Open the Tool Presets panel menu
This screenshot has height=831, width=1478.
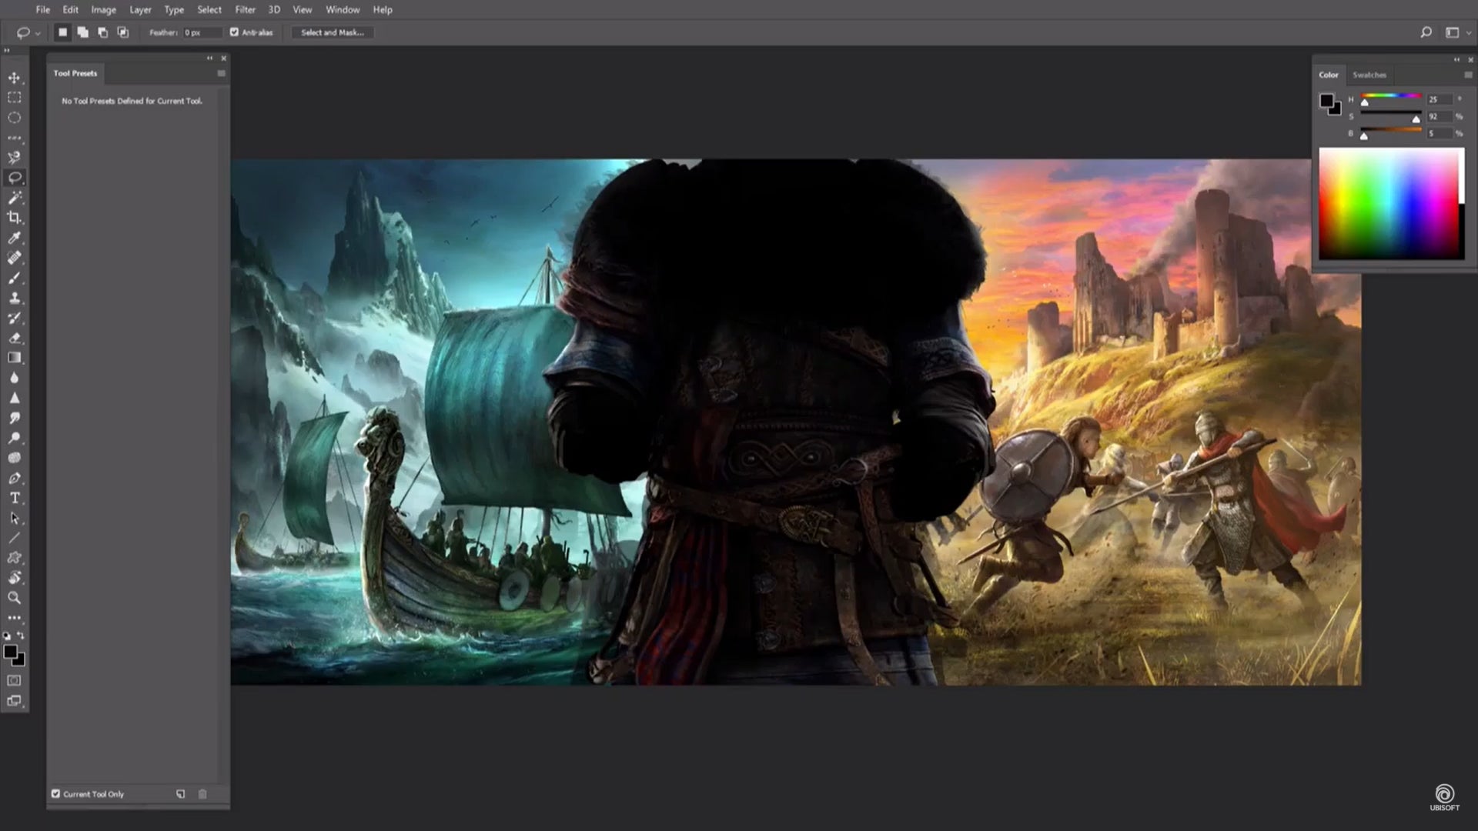pos(221,74)
